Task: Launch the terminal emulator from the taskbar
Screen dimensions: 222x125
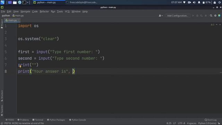Action: 24,2
